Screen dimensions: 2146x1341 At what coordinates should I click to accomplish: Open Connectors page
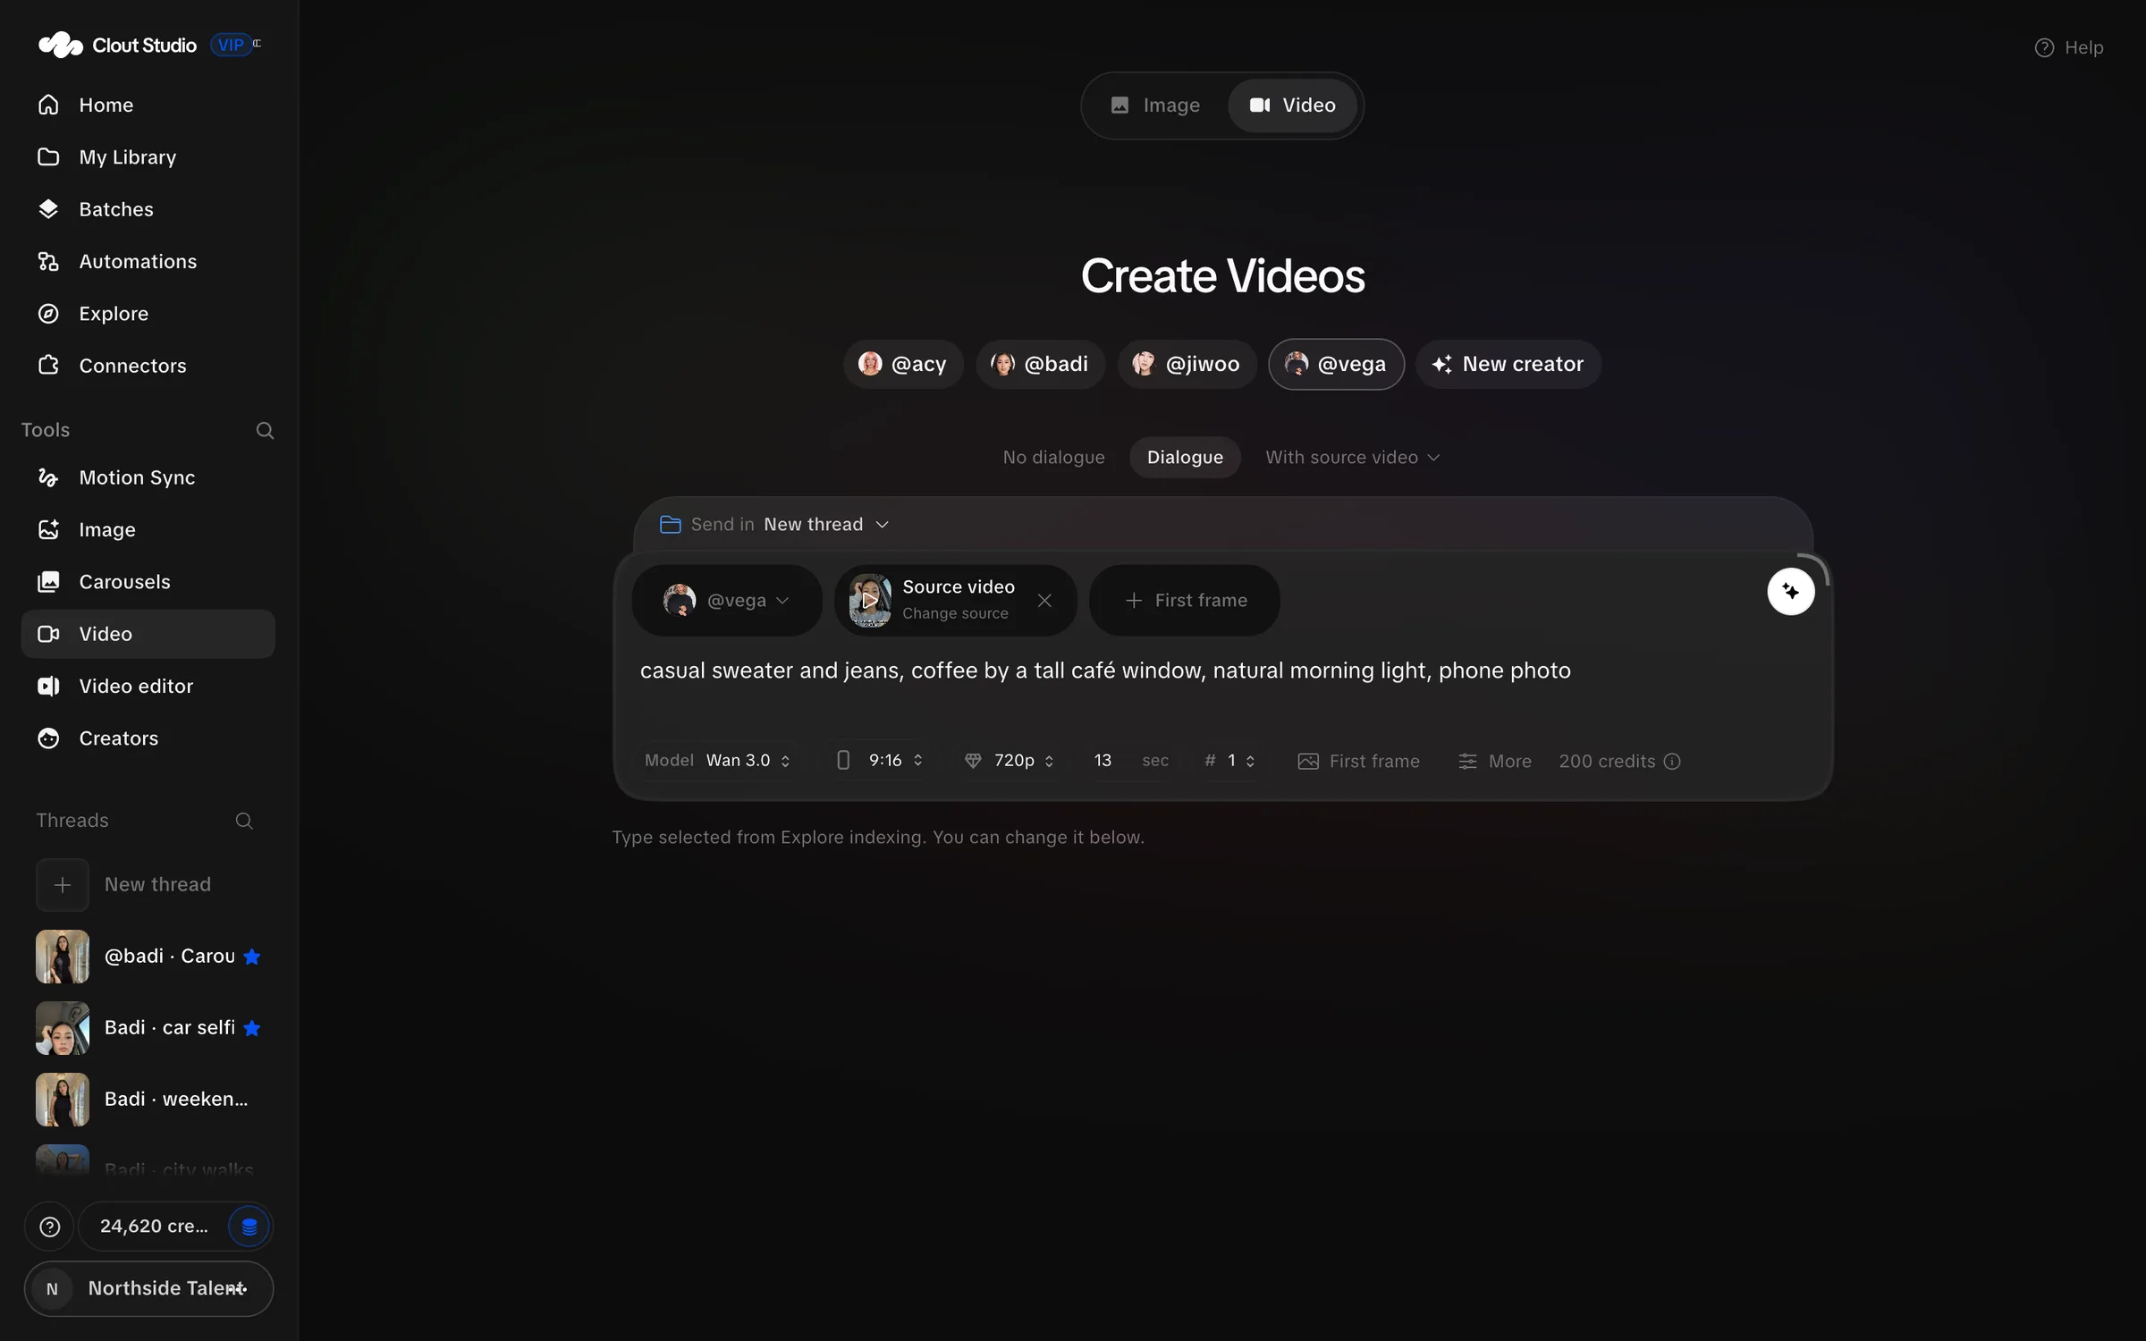pyautogui.click(x=148, y=366)
